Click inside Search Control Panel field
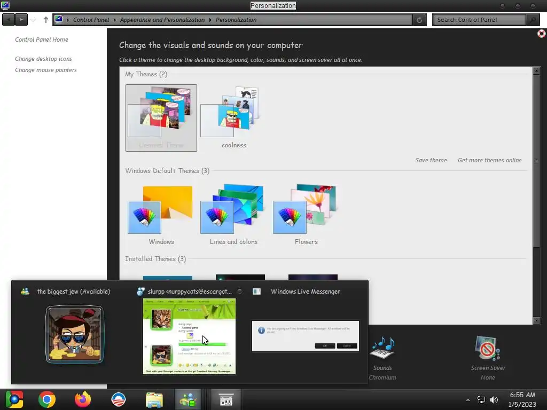Image resolution: width=547 pixels, height=410 pixels. tap(479, 20)
